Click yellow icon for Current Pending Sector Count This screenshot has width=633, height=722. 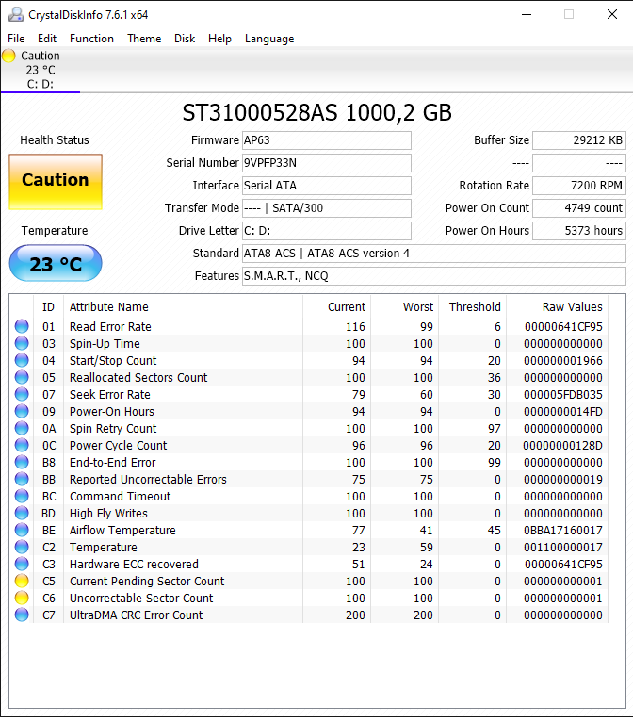[22, 582]
